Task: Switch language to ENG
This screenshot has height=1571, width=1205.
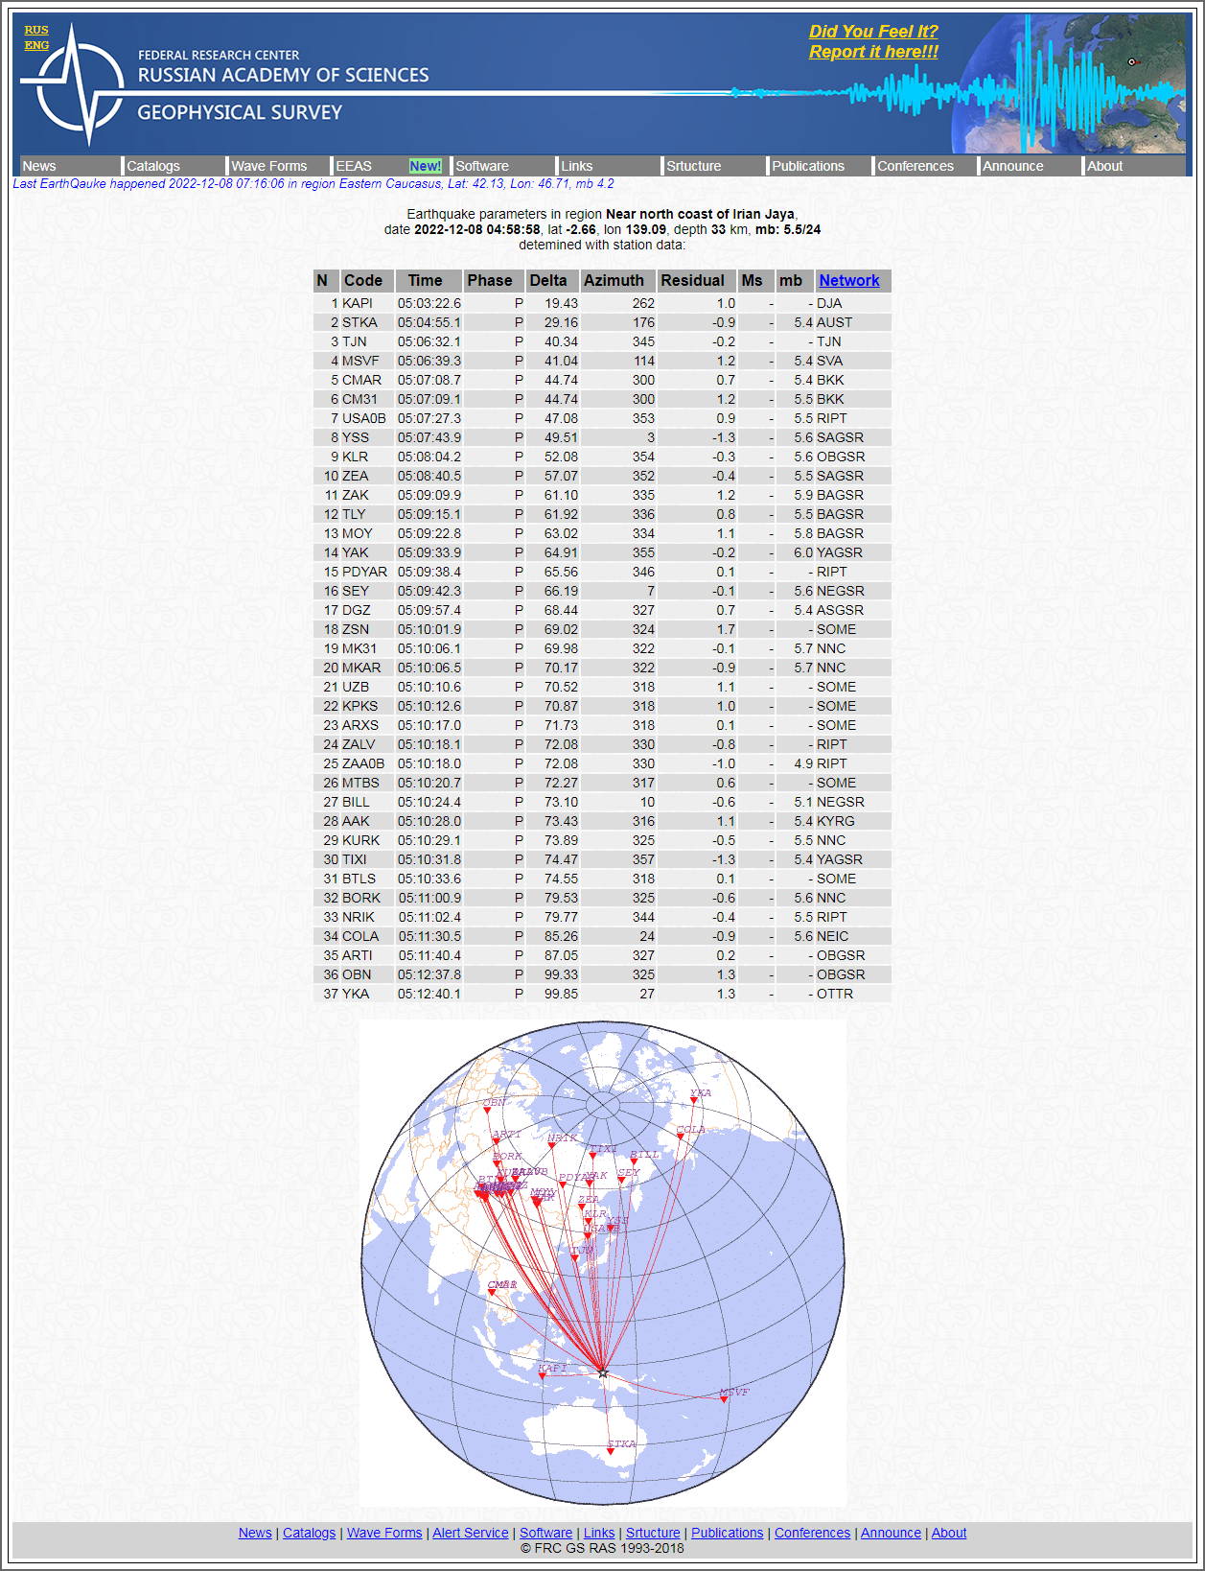Action: tap(36, 45)
